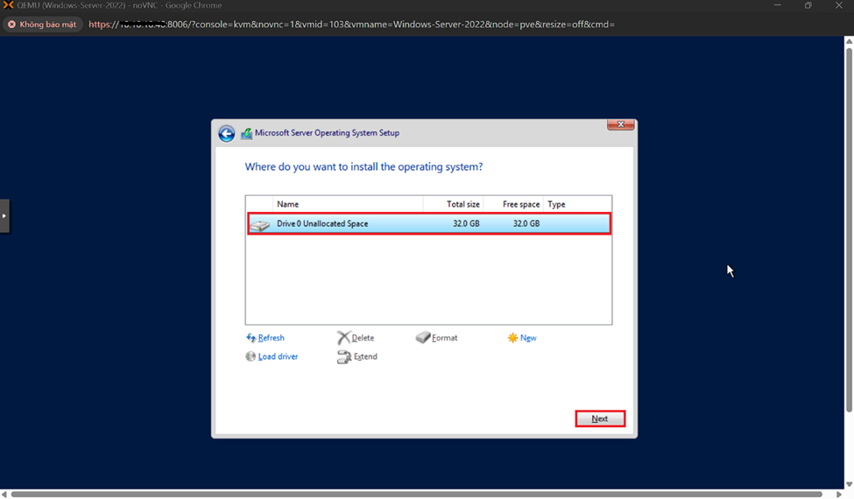Click the browser address bar URL
Viewport: 854px width, 499px height.
click(350, 25)
